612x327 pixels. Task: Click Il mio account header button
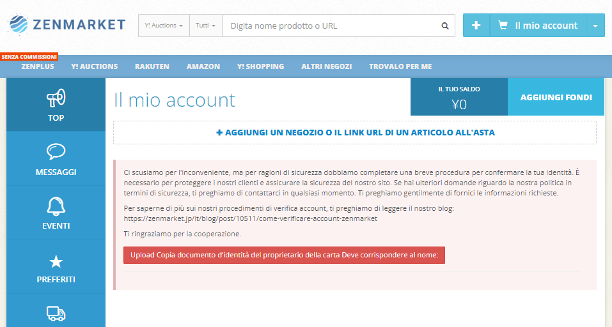[x=538, y=26]
